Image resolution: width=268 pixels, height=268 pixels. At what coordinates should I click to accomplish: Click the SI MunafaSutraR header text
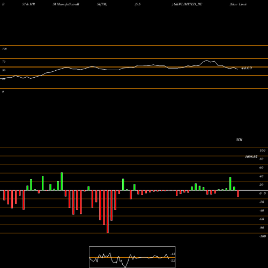click(x=66, y=4)
